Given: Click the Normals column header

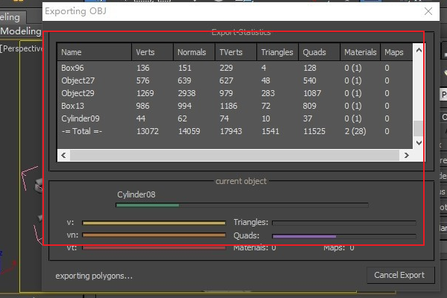Looking at the screenshot, I should pos(192,53).
